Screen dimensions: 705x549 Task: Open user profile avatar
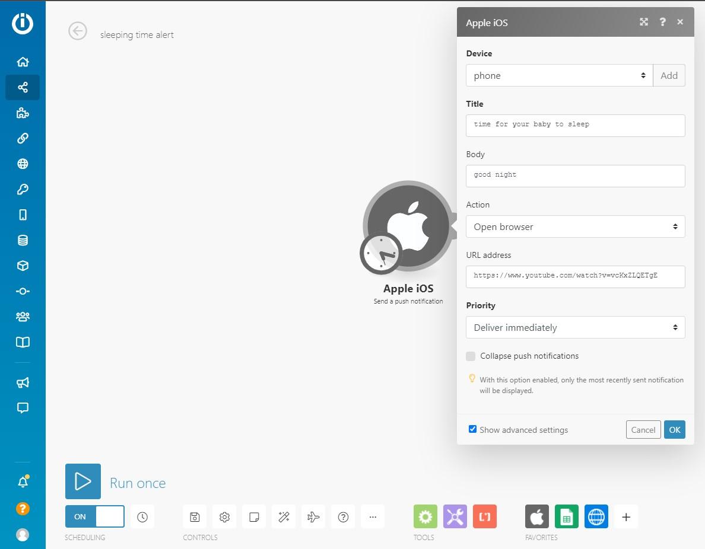[23, 535]
